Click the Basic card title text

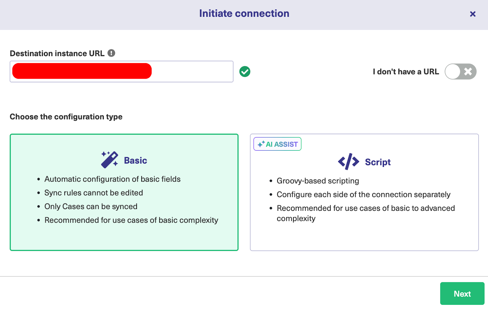[135, 160]
